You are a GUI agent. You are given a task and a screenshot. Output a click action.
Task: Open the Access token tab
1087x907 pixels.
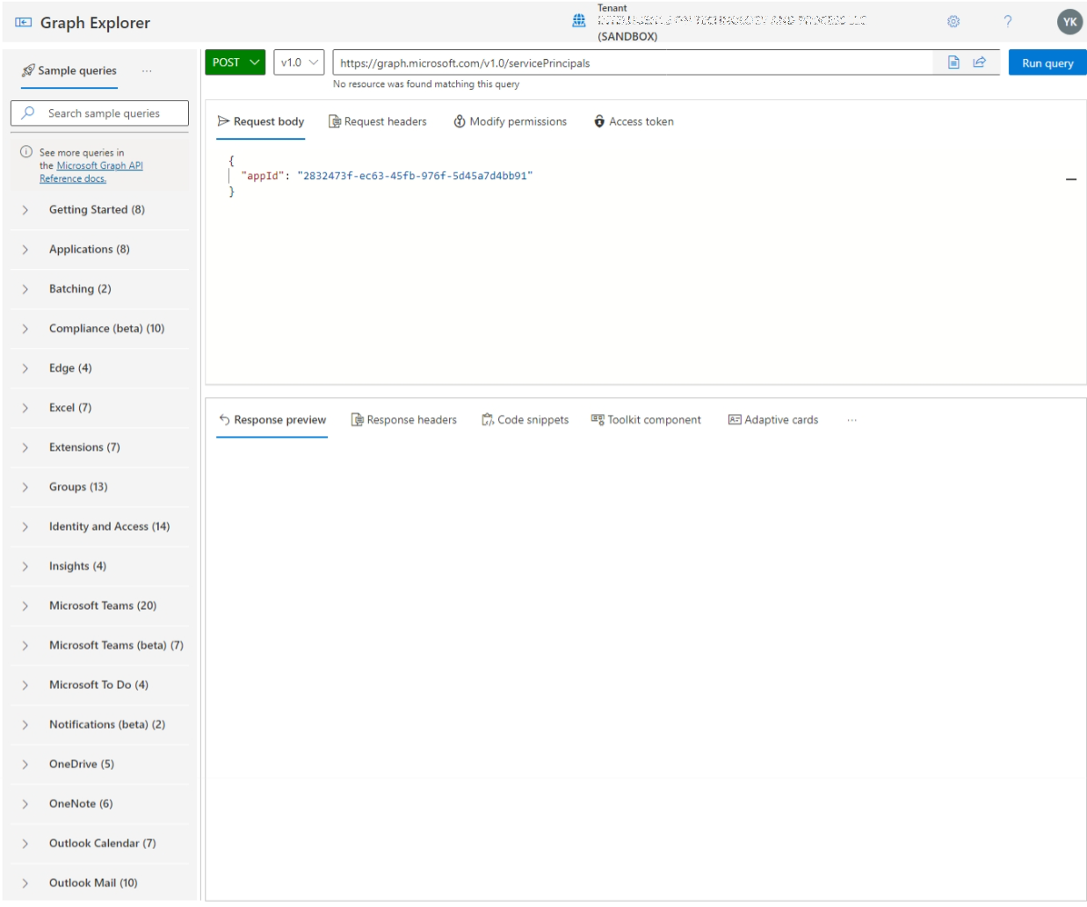click(634, 122)
